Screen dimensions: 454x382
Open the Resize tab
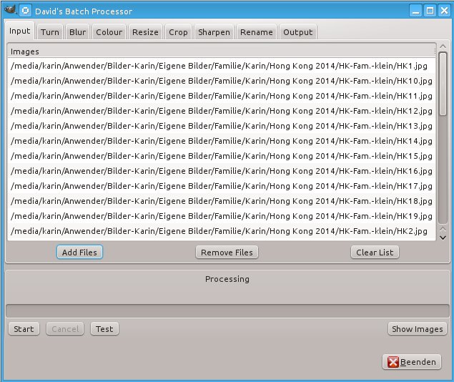[145, 32]
